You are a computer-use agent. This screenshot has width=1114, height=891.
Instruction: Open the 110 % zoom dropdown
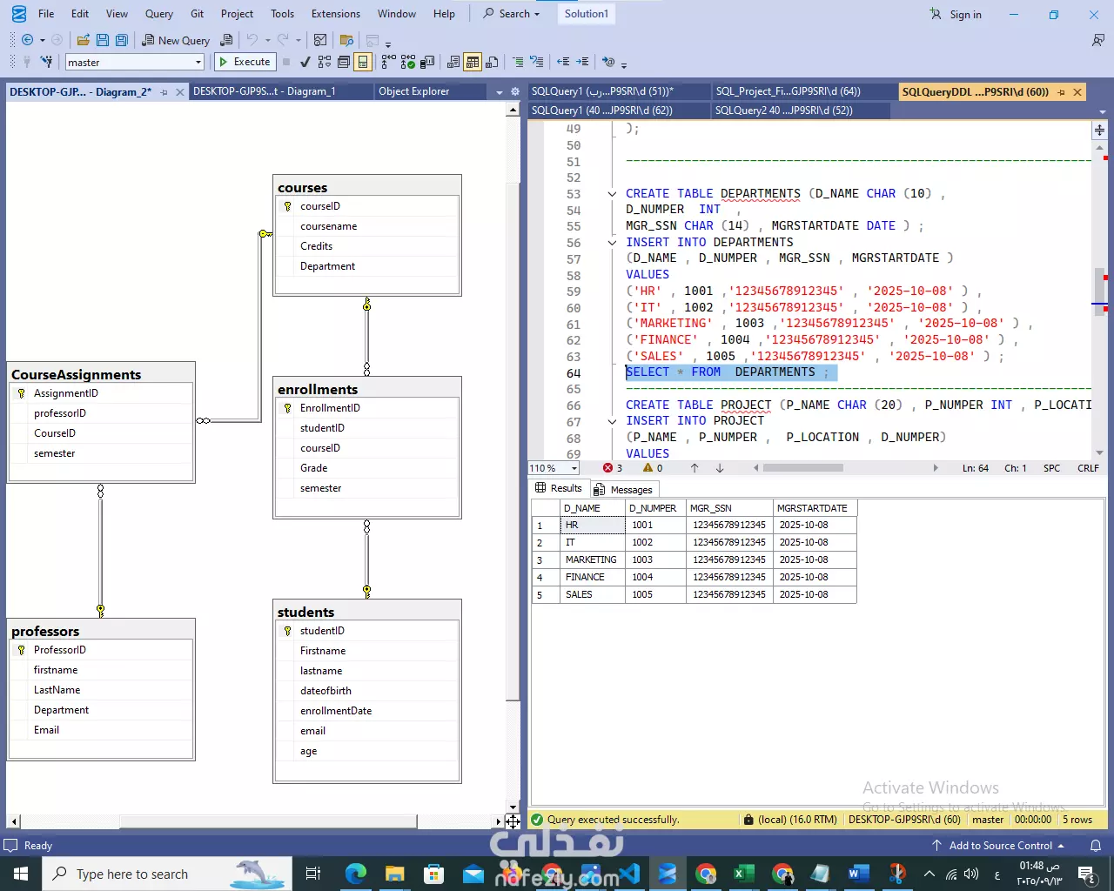574,468
